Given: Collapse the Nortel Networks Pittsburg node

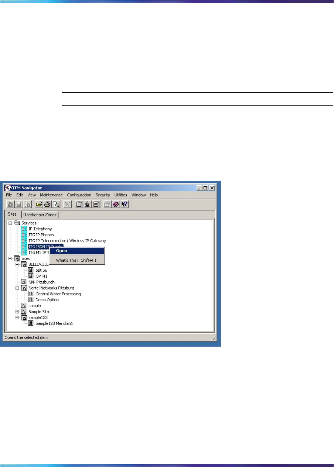Looking at the screenshot, I should click(x=17, y=288).
